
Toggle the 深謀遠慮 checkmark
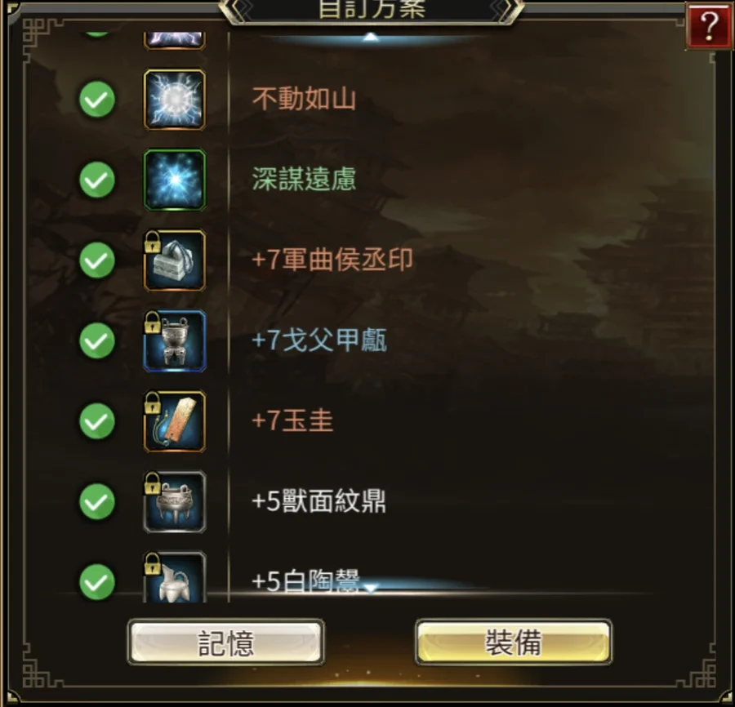[97, 180]
